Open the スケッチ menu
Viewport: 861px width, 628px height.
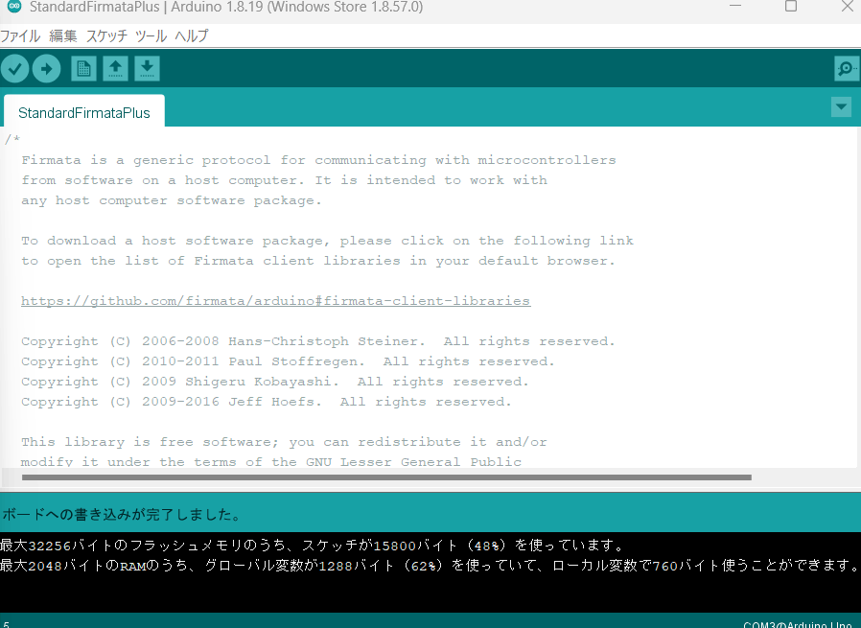tap(106, 36)
